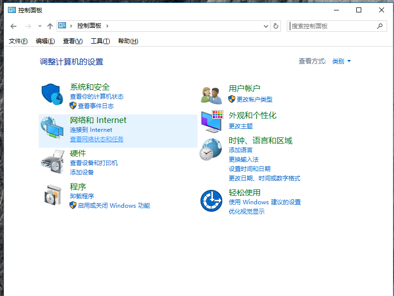Open 硬件 category heading

(x=78, y=153)
